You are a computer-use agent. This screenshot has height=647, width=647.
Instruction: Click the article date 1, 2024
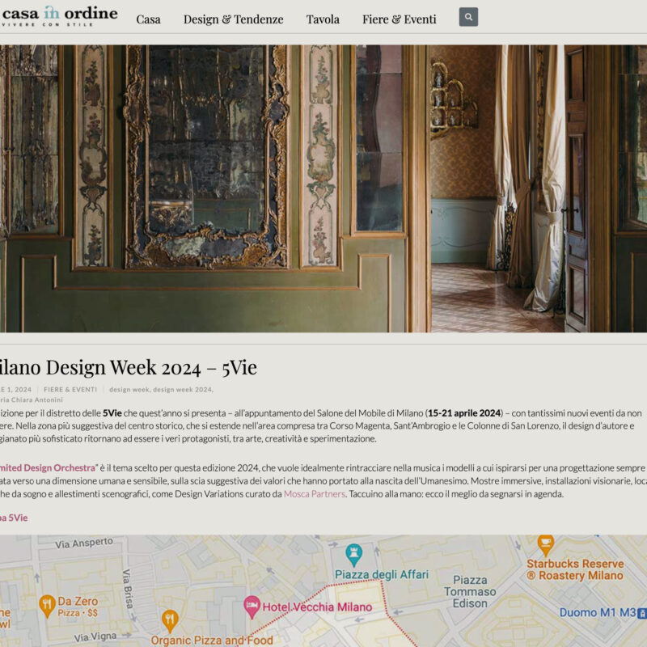15,390
